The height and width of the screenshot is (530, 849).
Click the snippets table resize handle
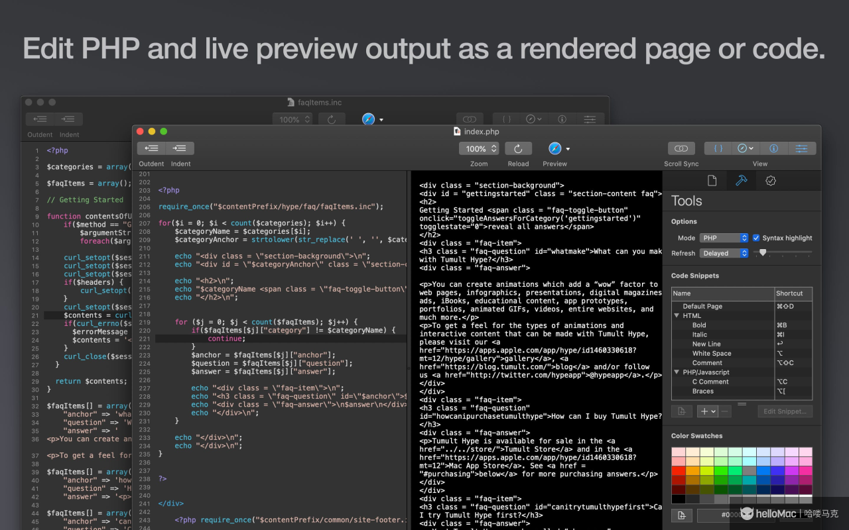[x=742, y=403]
